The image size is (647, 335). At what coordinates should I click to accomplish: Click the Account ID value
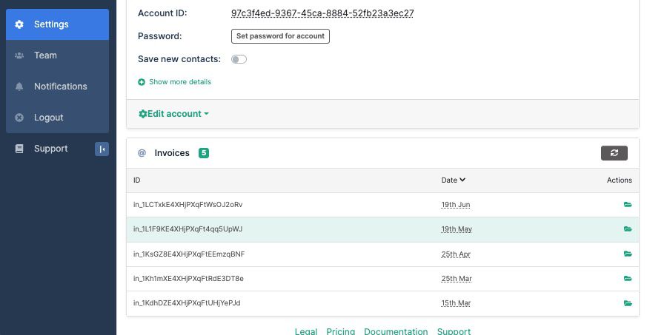pos(322,13)
